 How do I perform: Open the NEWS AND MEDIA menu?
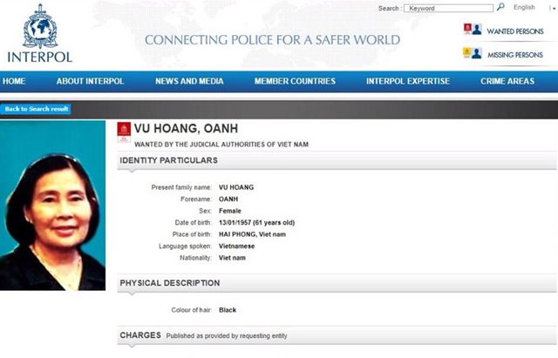(x=189, y=81)
